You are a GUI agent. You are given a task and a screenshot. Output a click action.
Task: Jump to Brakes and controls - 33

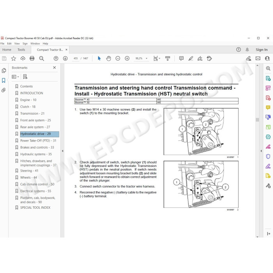(37, 147)
